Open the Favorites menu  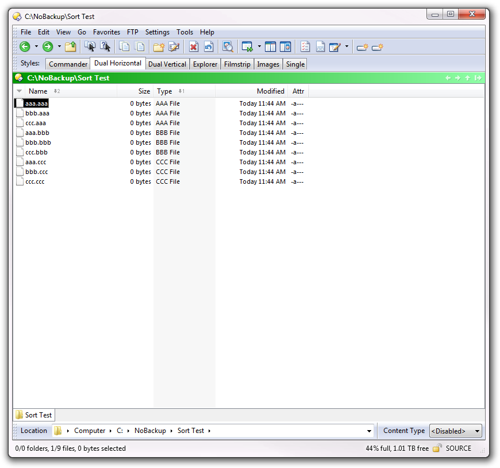pos(106,32)
